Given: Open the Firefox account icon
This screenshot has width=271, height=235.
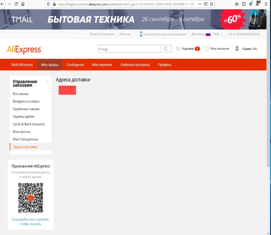Looking at the screenshot, I should coord(251,4).
